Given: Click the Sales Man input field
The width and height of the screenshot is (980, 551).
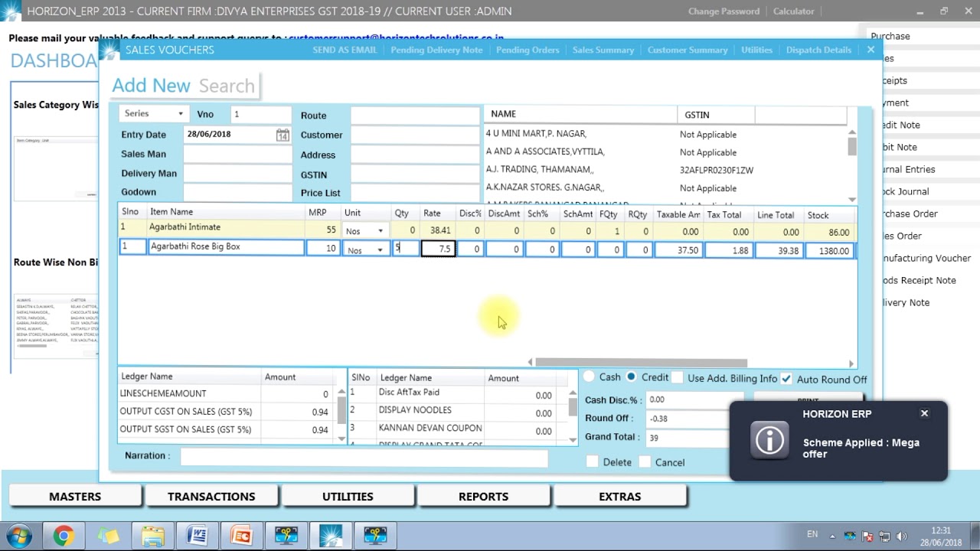Looking at the screenshot, I should click(x=237, y=154).
